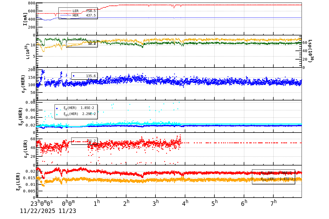Click the 11/22/2025 date label

click(38, 211)
